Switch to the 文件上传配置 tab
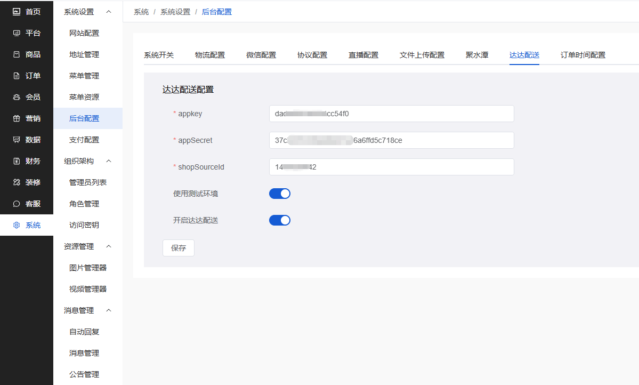 (422, 55)
